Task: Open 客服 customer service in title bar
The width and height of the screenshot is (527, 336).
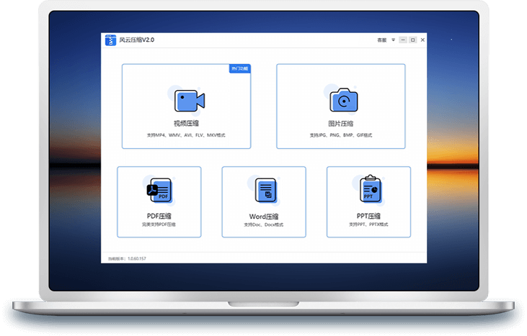Action: pyautogui.click(x=382, y=40)
